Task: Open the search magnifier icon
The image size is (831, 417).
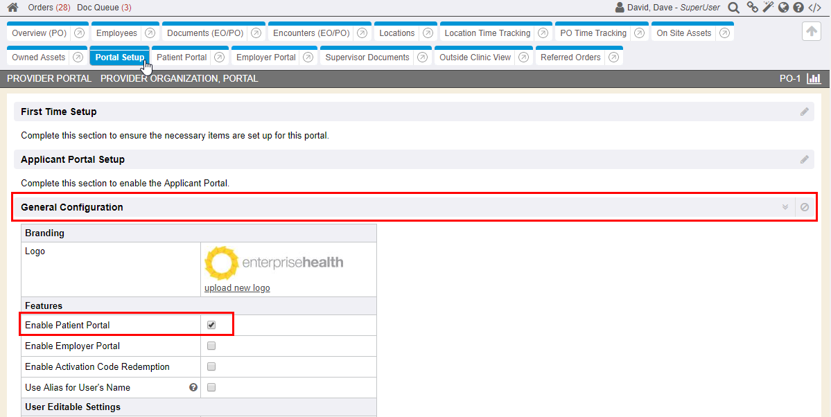Action: click(x=733, y=8)
